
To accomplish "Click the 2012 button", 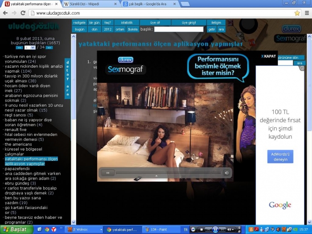I will tap(108, 29).
